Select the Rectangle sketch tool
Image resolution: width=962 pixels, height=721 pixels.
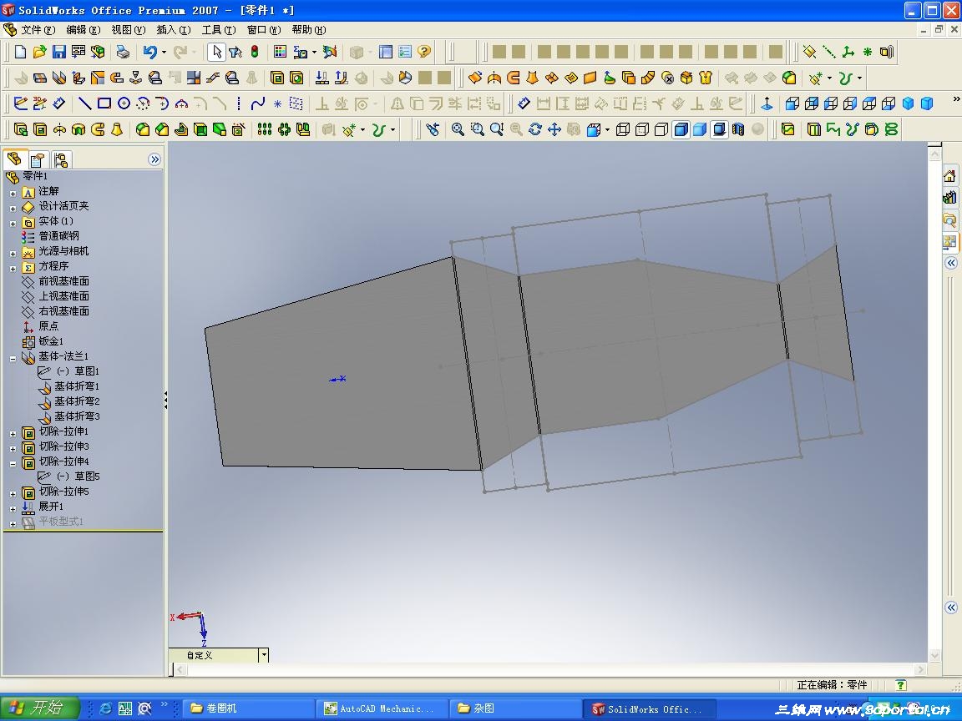click(x=104, y=103)
